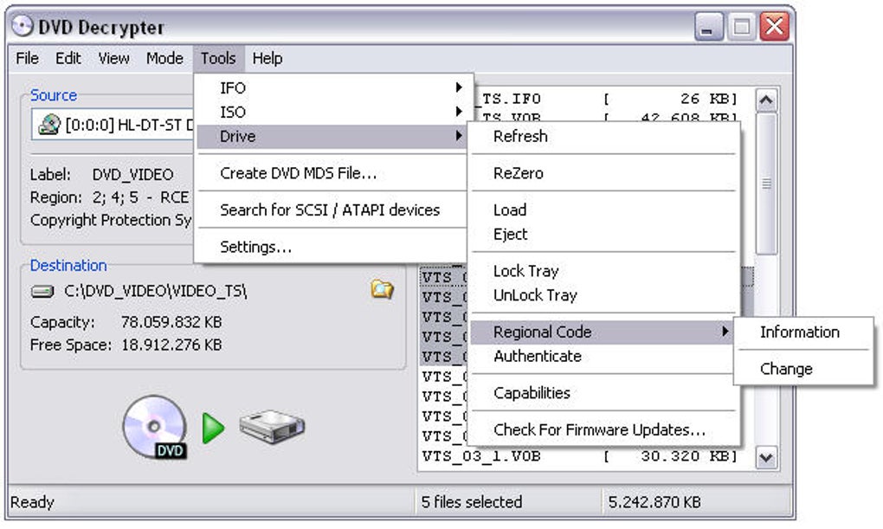Select Drive in the Tools menu
This screenshot has height=529, width=883.
pyautogui.click(x=332, y=136)
